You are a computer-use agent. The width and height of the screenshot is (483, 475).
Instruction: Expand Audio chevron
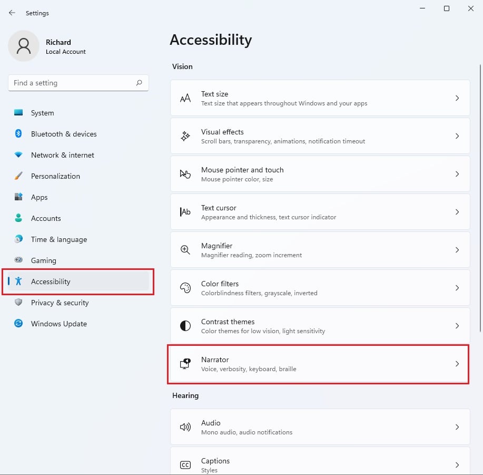(x=457, y=427)
